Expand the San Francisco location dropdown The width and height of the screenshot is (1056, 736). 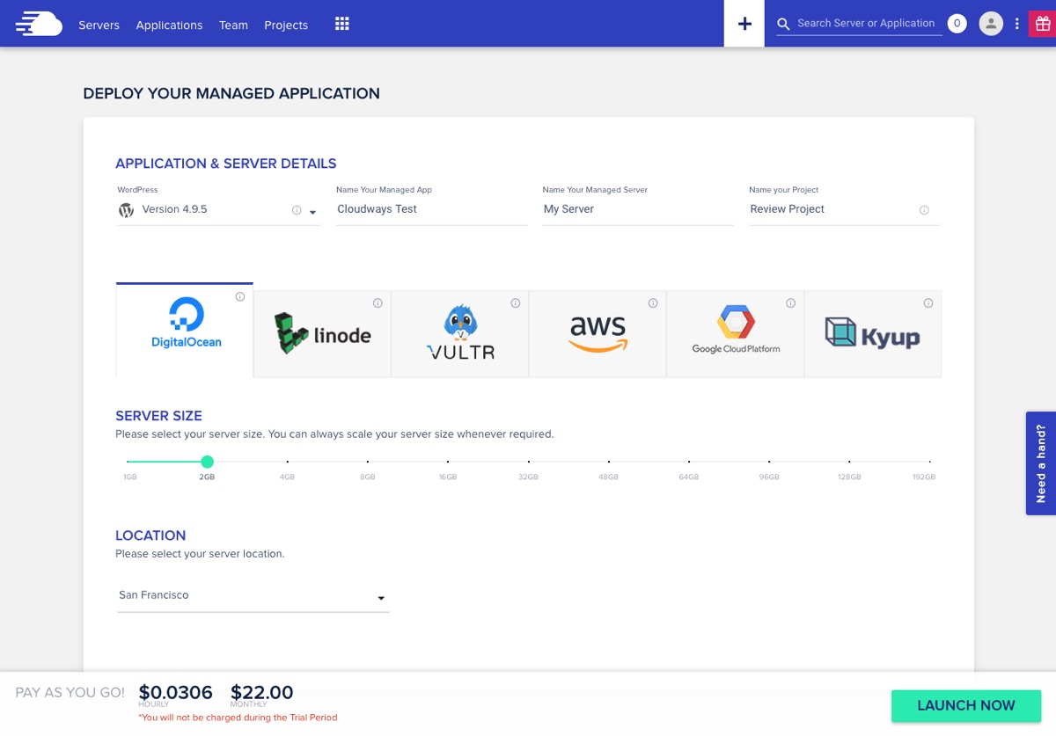tap(381, 599)
